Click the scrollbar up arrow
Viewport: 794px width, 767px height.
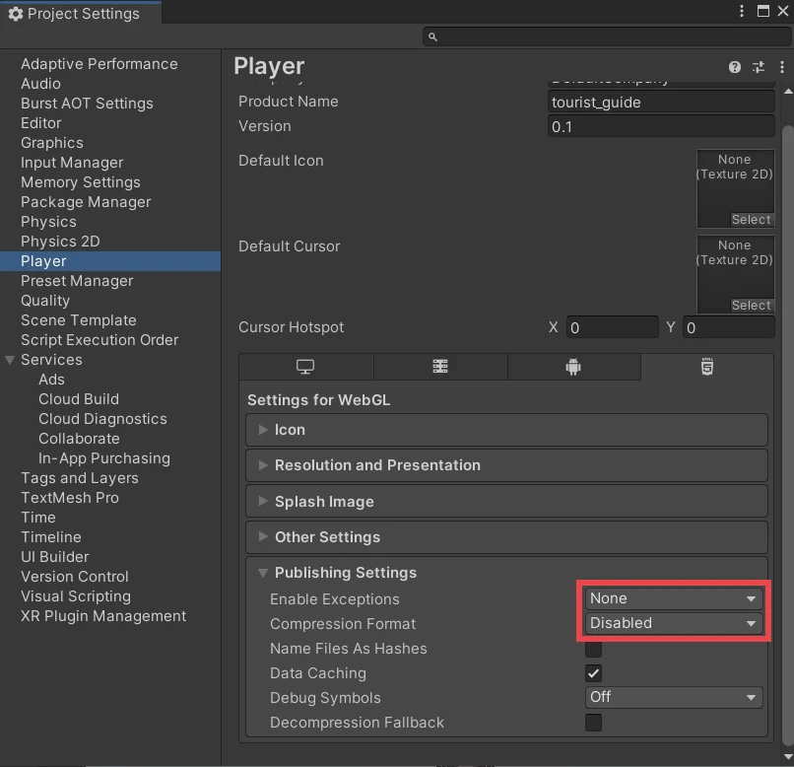[788, 92]
